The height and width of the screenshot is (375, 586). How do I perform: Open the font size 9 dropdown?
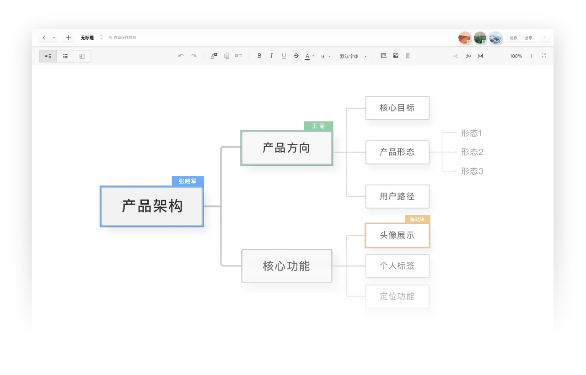pos(325,57)
